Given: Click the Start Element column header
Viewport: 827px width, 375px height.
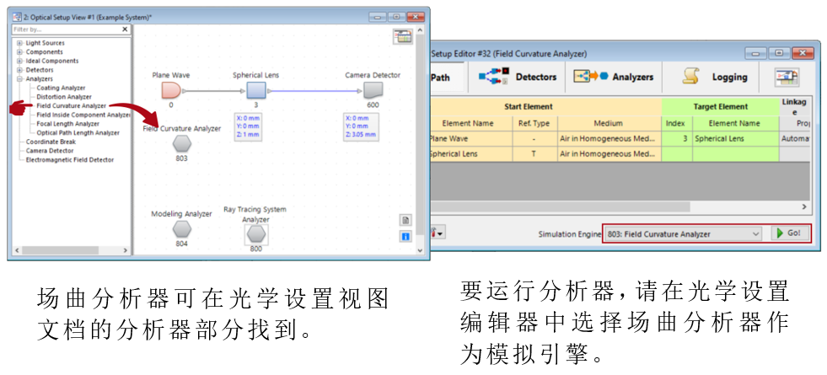Looking at the screenshot, I should coord(546,106).
